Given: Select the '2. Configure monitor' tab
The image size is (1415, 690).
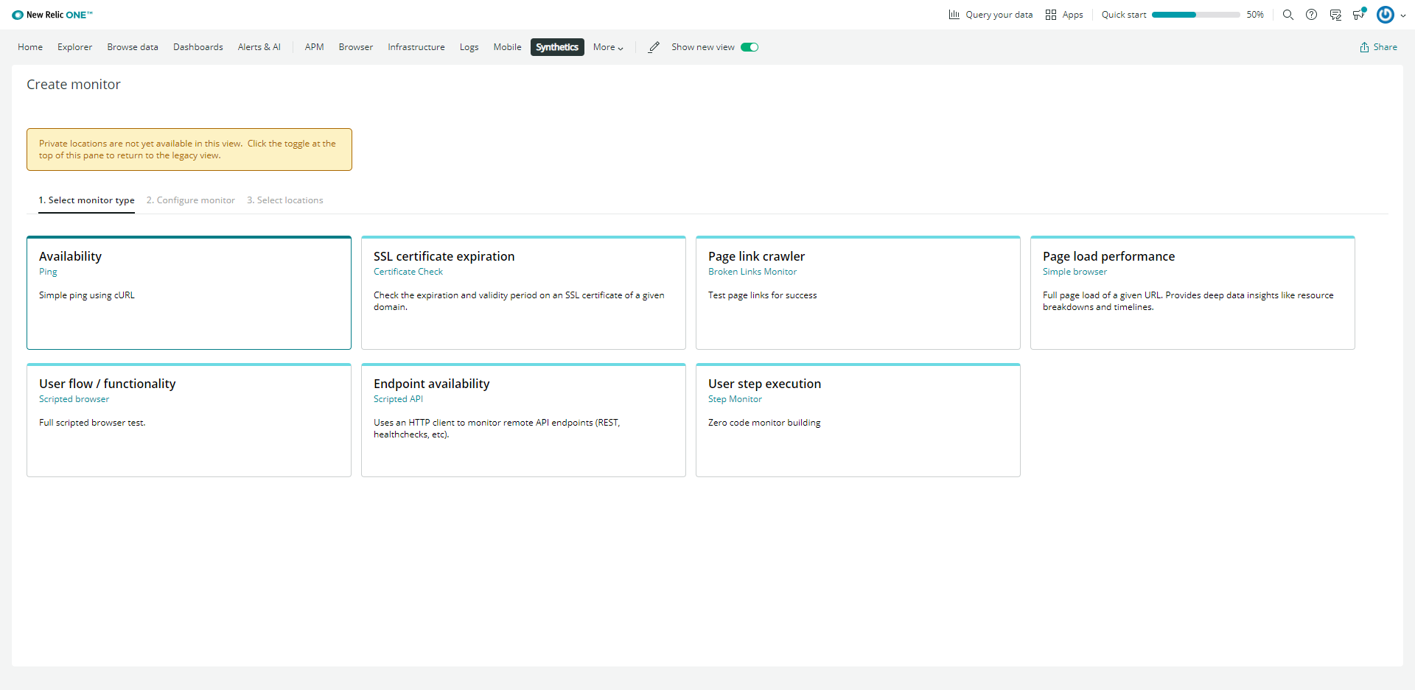Looking at the screenshot, I should click(x=191, y=200).
